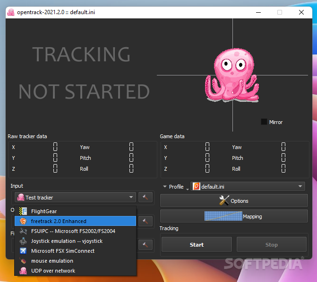
Task: Minimize the opentrack window
Action: click(x=258, y=12)
